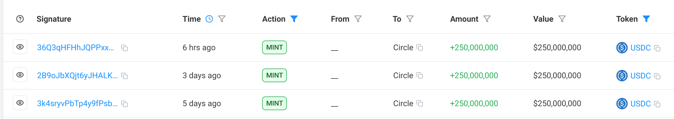Copy signature 36Q3qHFHhJQPPxx

point(124,48)
